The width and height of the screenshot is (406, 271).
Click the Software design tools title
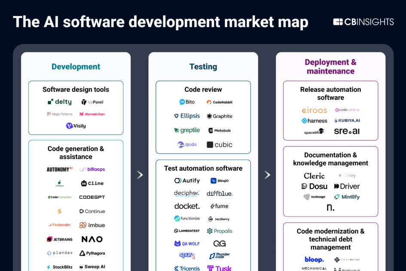76,90
